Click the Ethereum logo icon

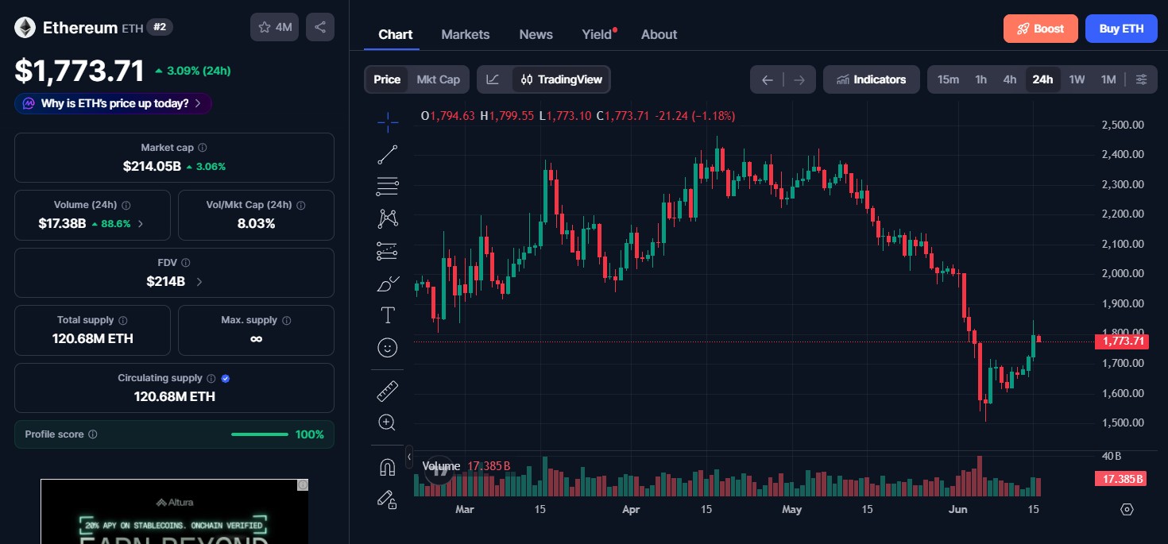pos(25,28)
